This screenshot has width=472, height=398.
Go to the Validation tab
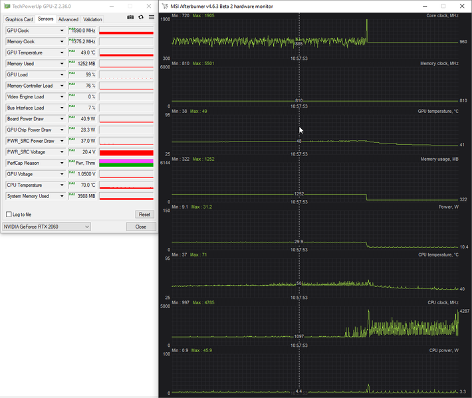point(92,19)
